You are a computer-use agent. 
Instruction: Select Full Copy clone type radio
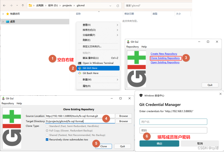point(47,131)
